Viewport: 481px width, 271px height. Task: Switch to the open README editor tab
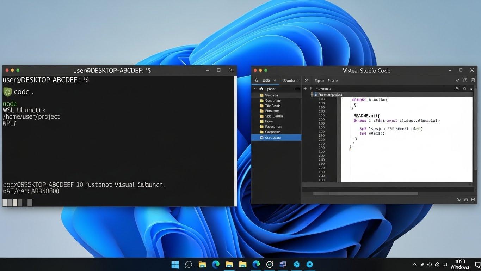323,88
